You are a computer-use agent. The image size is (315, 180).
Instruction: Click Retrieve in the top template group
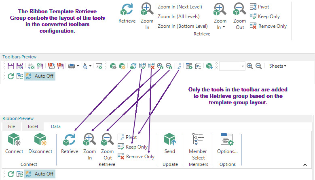coord(127,13)
